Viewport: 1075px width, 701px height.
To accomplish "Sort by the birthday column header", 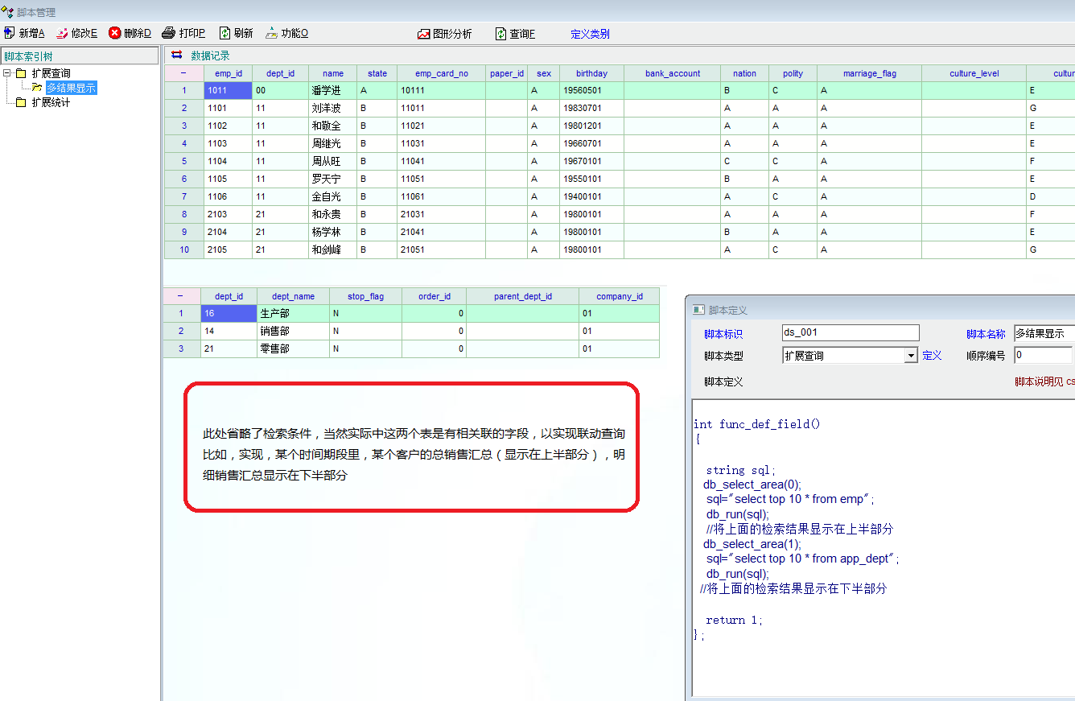I will (591, 73).
